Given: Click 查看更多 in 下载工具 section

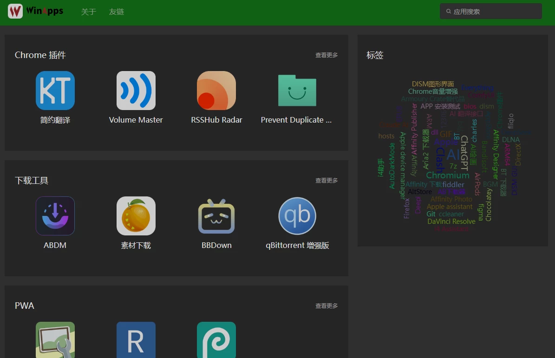Looking at the screenshot, I should pos(326,181).
